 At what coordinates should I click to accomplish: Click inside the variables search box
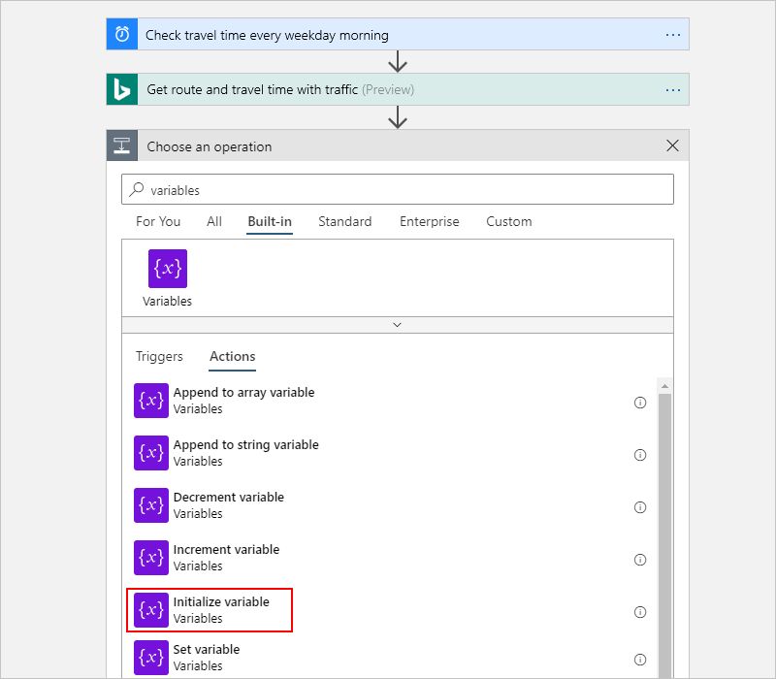click(388, 188)
